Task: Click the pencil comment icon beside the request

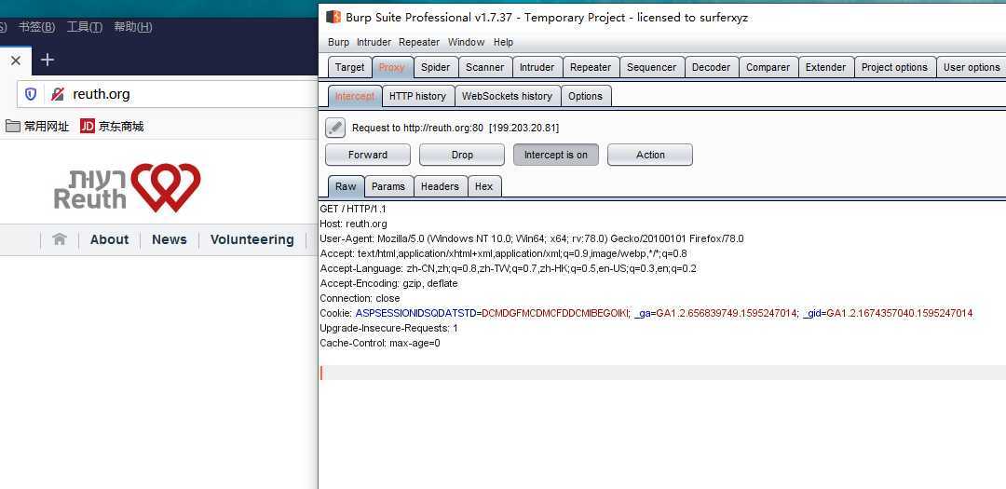Action: [335, 128]
